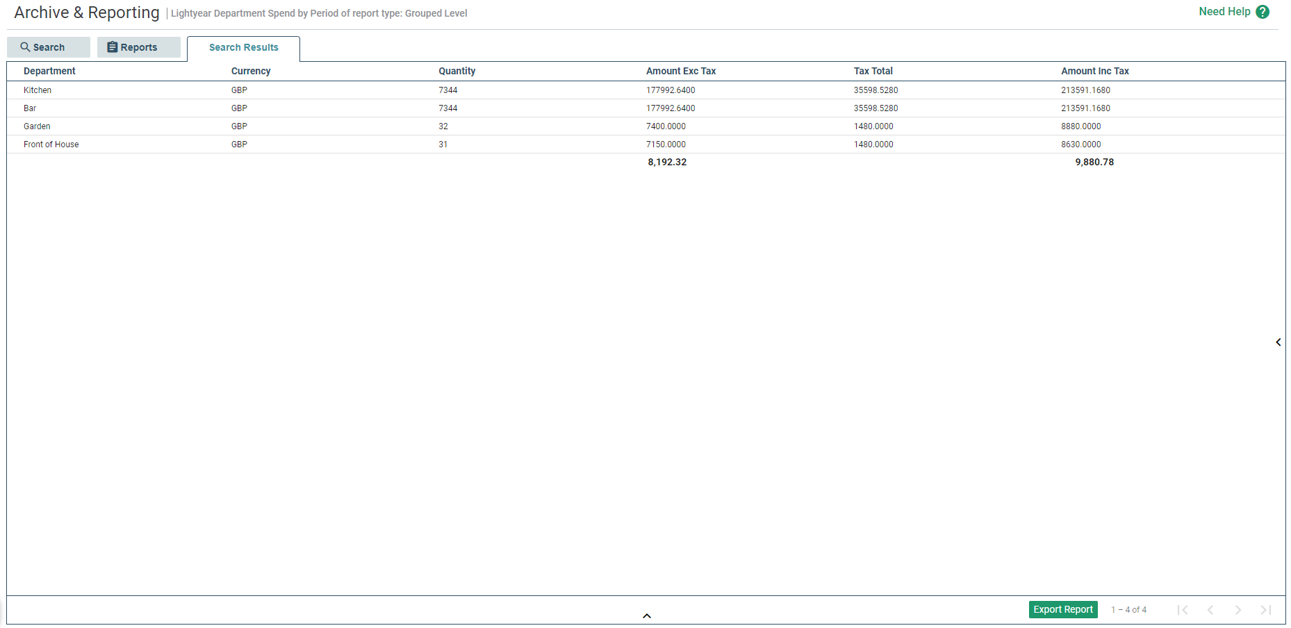Viewport: 1291px width, 628px height.
Task: Go to next page of results
Action: pyautogui.click(x=1238, y=610)
